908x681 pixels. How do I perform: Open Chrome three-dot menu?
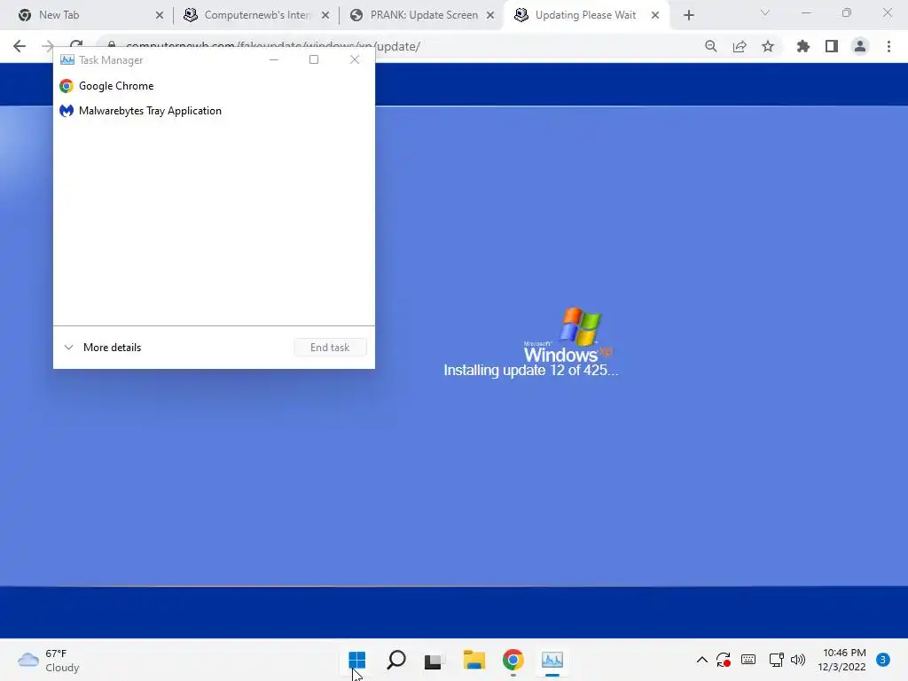(x=888, y=46)
